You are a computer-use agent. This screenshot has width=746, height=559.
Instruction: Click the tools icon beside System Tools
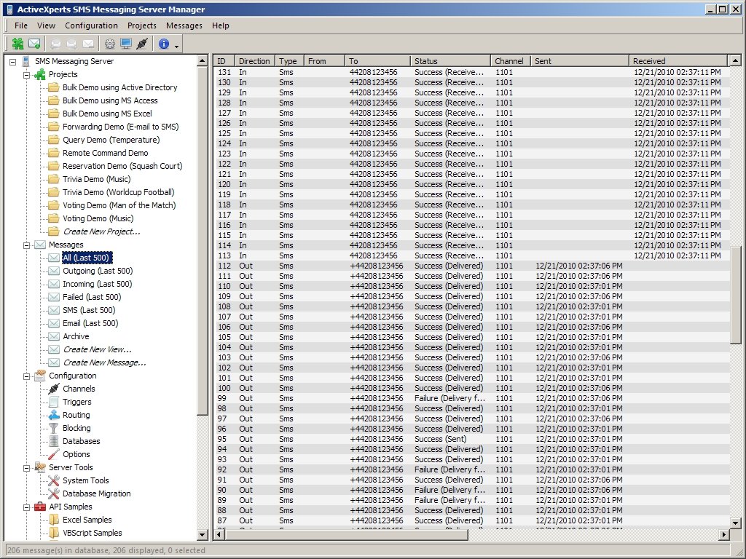tap(54, 480)
